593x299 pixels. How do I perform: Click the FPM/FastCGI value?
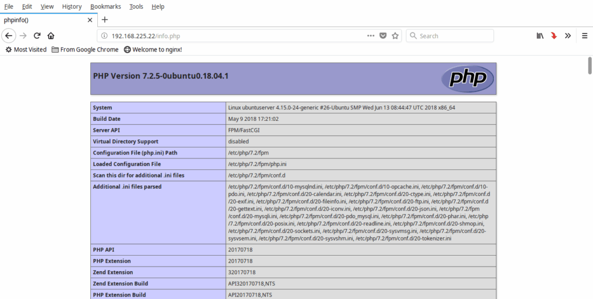(x=244, y=130)
